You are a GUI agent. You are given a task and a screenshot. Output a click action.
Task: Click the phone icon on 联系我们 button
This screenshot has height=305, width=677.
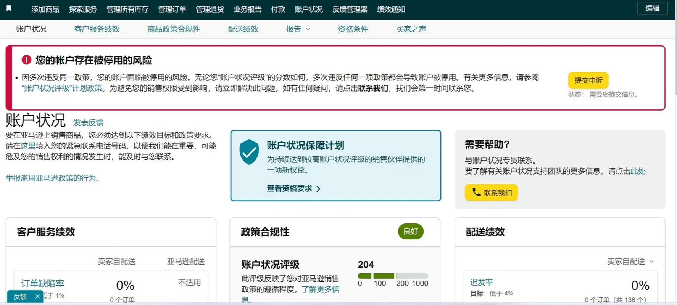[x=476, y=192]
